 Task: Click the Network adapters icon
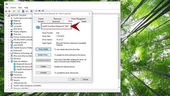pyautogui.click(x=12, y=61)
